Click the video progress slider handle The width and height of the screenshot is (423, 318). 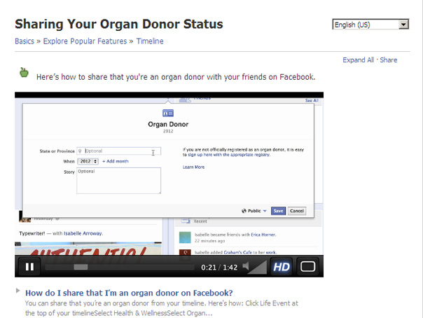pos(81,267)
